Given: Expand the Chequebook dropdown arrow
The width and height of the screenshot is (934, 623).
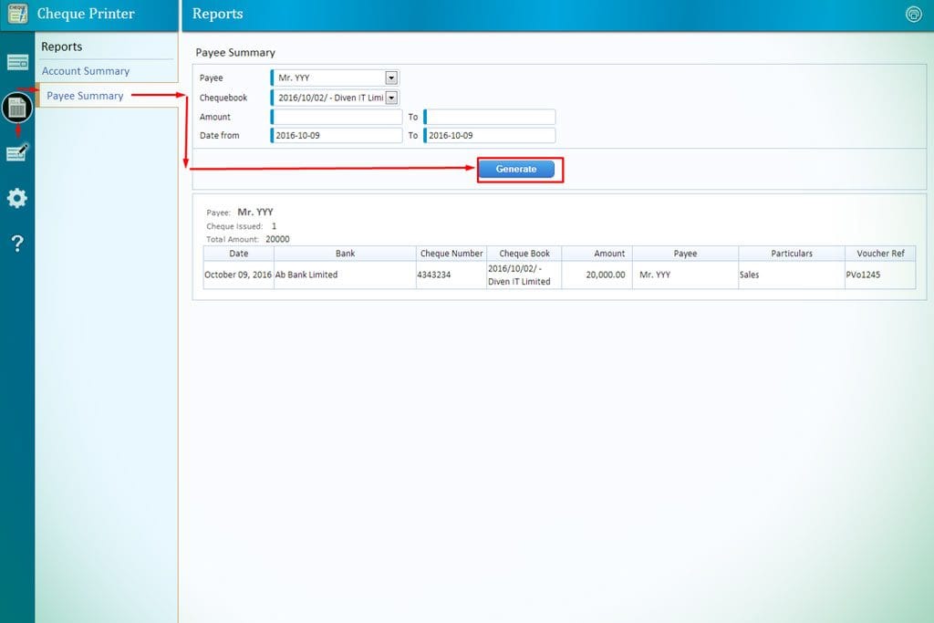Looking at the screenshot, I should click(391, 98).
